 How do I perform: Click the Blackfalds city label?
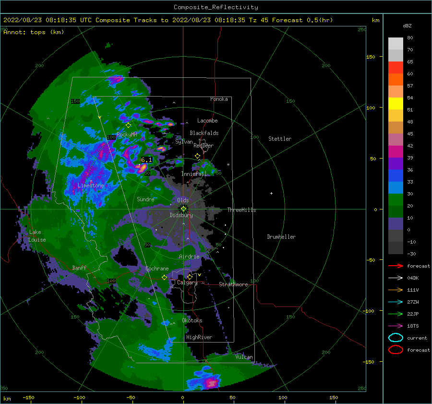[204, 133]
